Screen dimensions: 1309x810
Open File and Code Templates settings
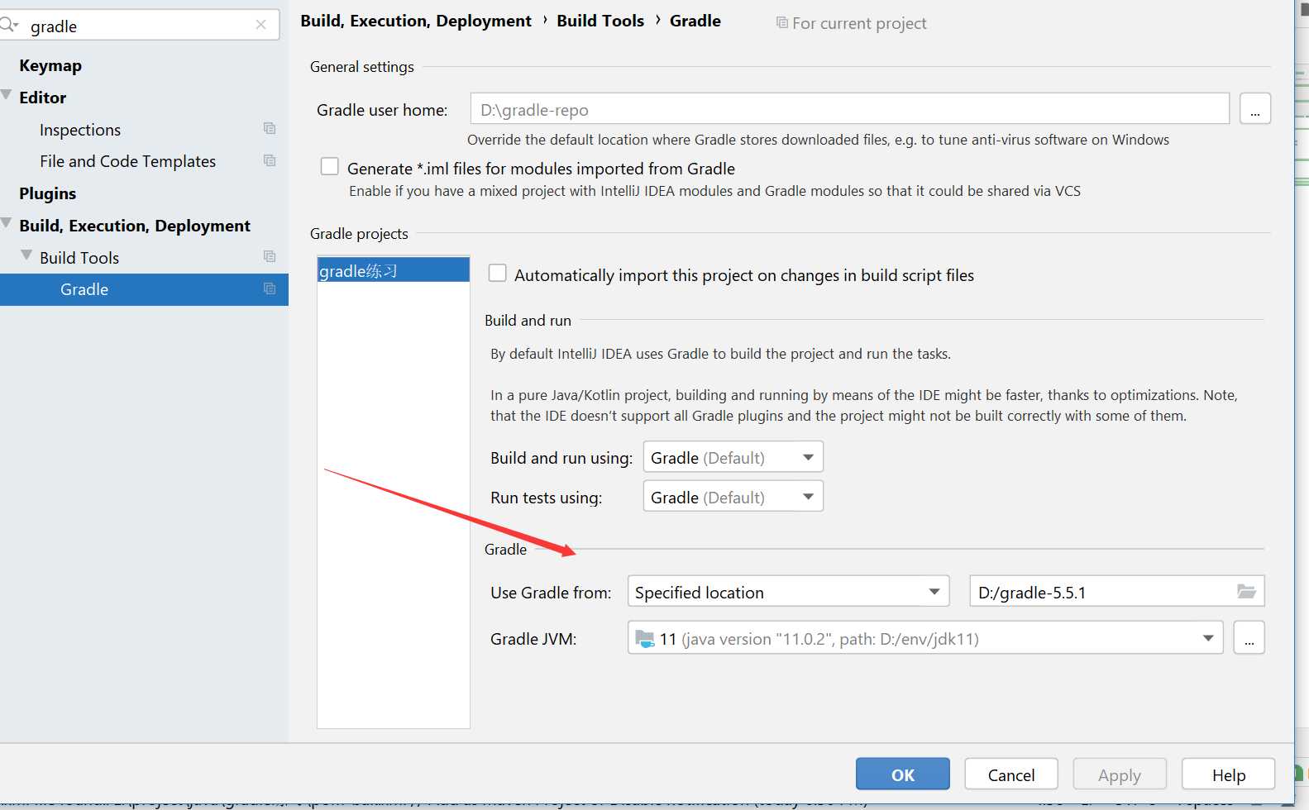click(128, 161)
